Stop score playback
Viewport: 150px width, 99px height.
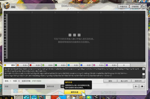click(142, 86)
